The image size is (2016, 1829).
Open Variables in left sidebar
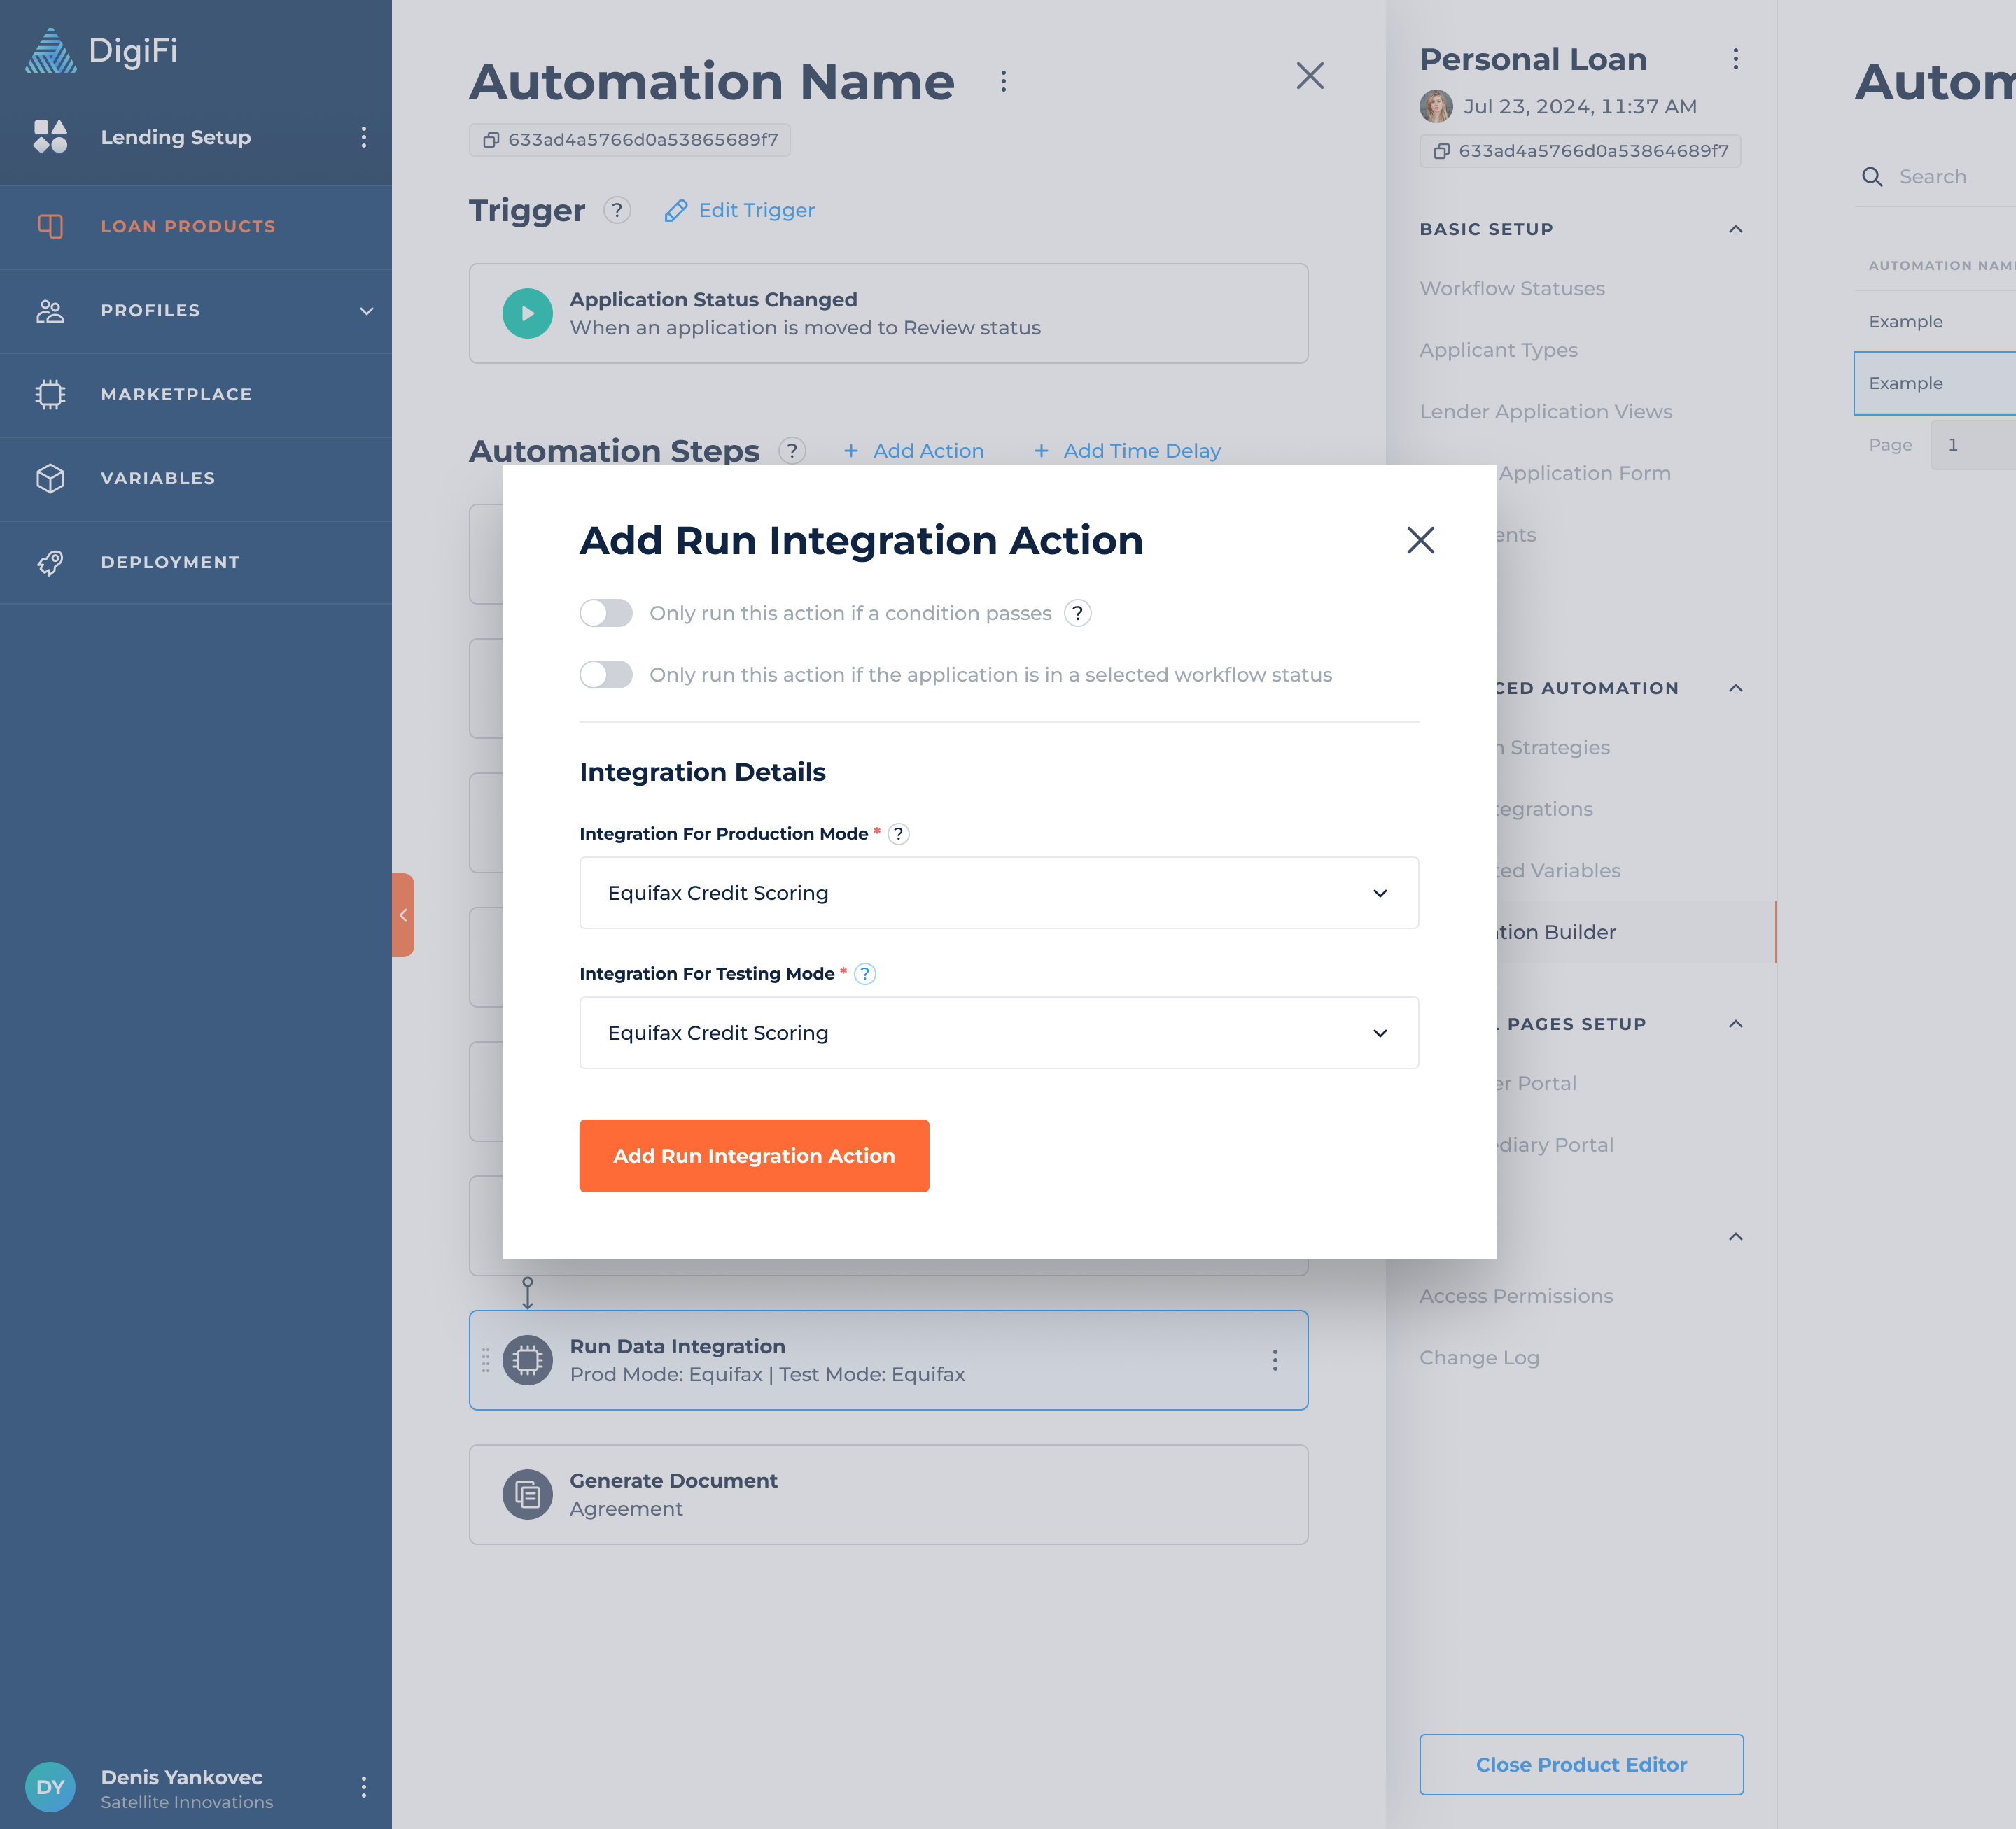tap(158, 478)
